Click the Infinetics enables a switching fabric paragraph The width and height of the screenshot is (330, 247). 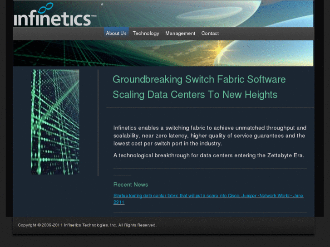(x=210, y=136)
